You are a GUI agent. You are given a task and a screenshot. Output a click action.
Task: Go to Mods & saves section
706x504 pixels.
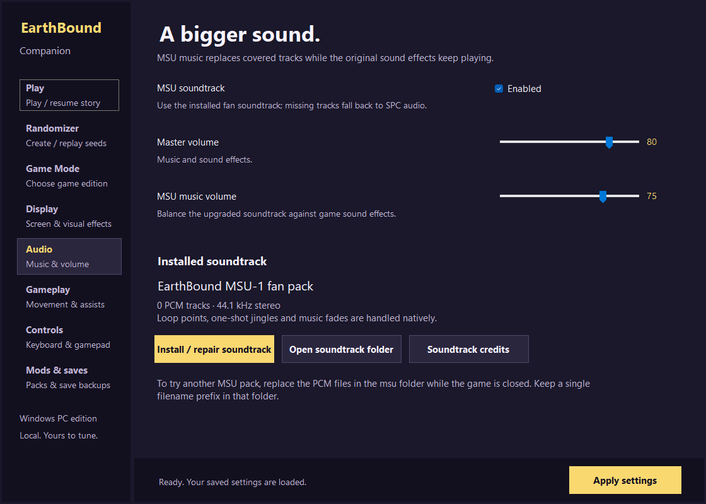pyautogui.click(x=69, y=377)
